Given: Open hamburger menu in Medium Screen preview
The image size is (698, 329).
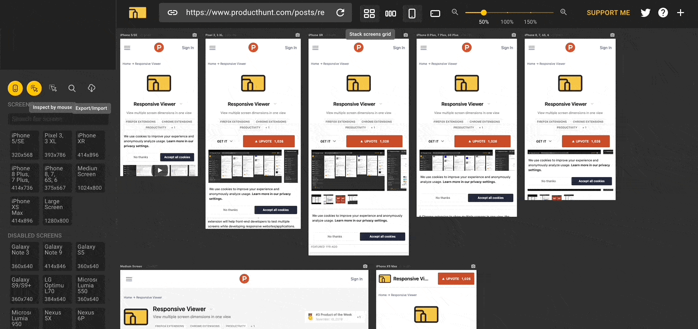Looking at the screenshot, I should (x=129, y=279).
